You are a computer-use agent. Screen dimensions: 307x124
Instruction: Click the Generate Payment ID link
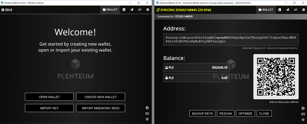pyautogui.click(x=254, y=48)
